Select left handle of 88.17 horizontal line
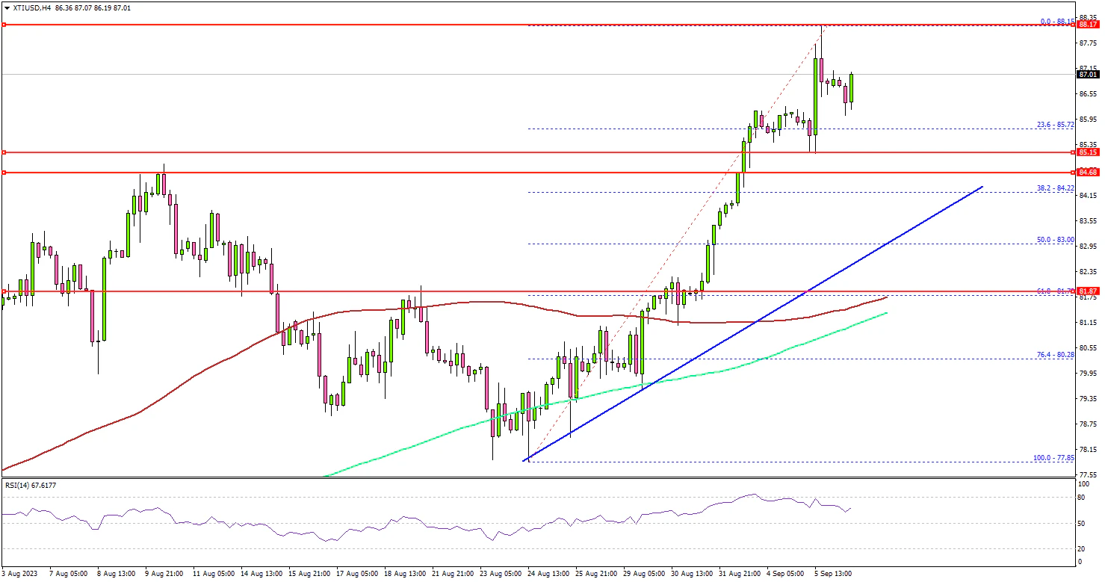Image resolution: width=1105 pixels, height=582 pixels. (x=4, y=25)
